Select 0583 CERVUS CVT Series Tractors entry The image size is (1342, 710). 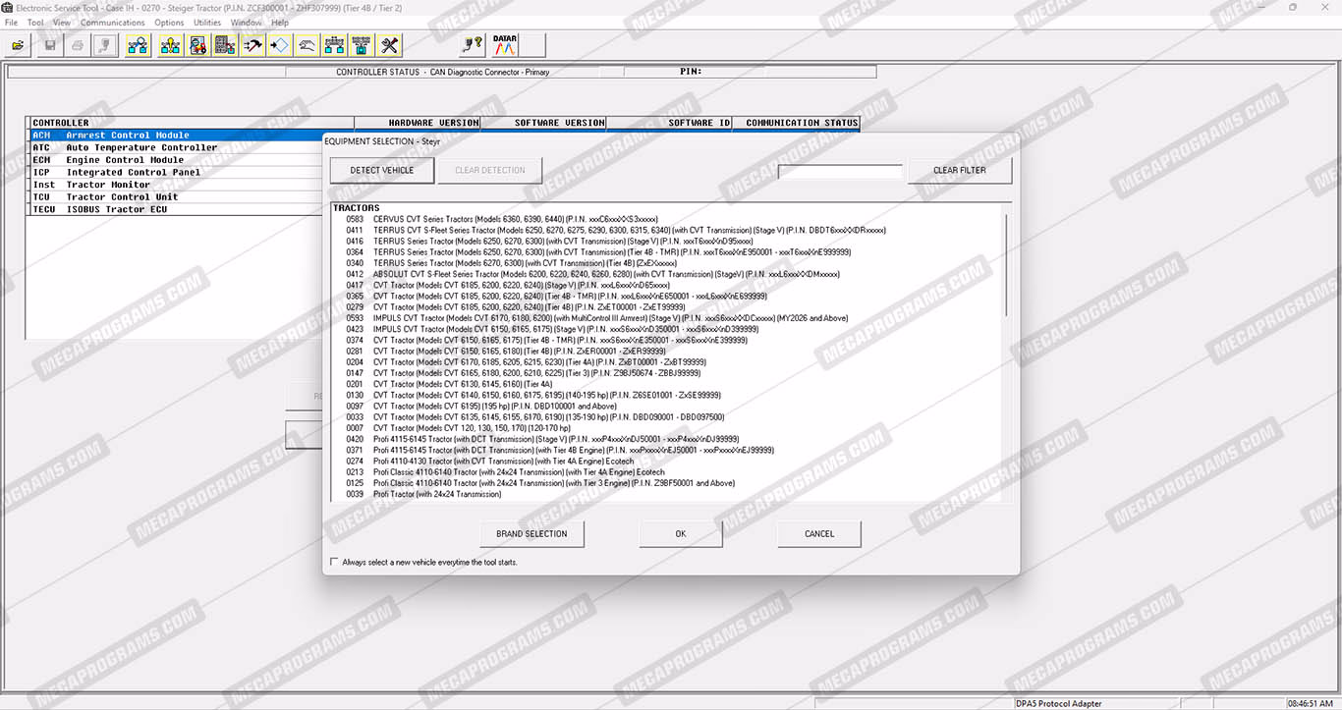click(502, 219)
